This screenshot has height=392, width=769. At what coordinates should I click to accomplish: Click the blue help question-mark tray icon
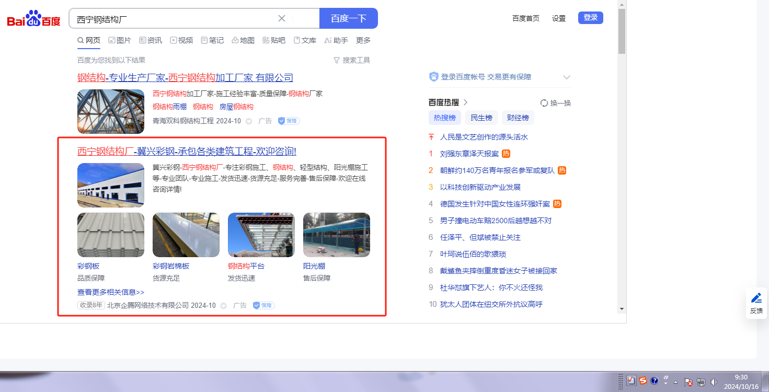pyautogui.click(x=654, y=381)
